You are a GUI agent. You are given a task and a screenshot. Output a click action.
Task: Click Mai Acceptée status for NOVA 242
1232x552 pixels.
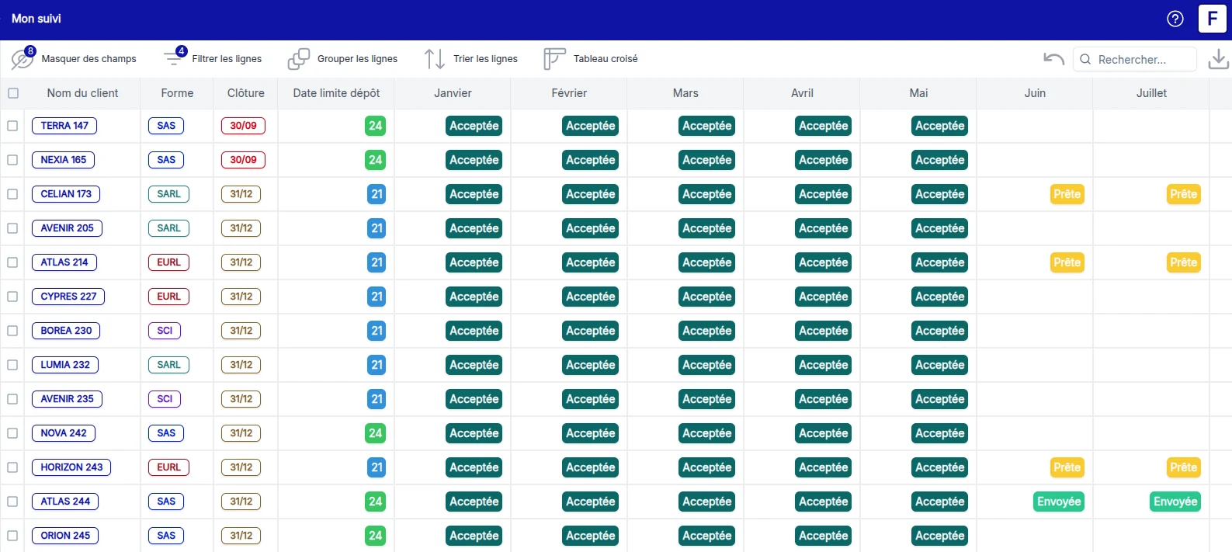pos(939,433)
